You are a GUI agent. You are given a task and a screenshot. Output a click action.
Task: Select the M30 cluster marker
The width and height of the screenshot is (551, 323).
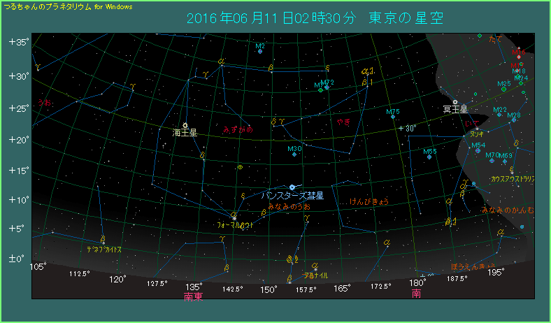(294, 155)
